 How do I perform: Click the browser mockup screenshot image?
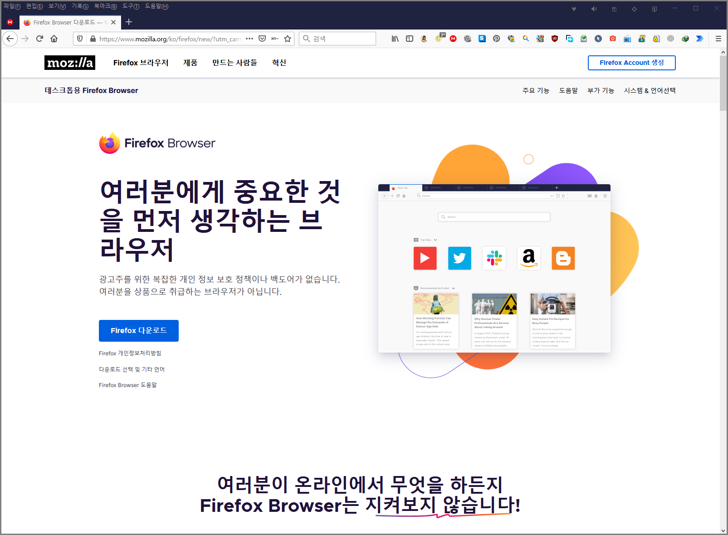pyautogui.click(x=494, y=268)
